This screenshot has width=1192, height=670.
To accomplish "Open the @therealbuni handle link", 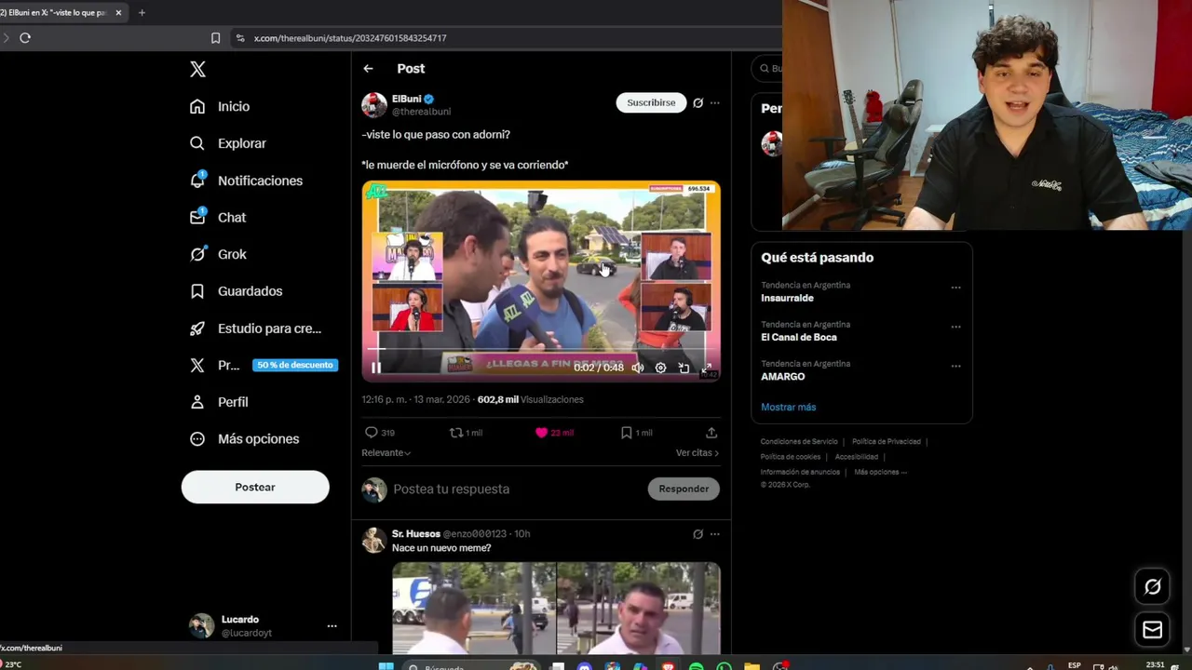I will coord(421,112).
